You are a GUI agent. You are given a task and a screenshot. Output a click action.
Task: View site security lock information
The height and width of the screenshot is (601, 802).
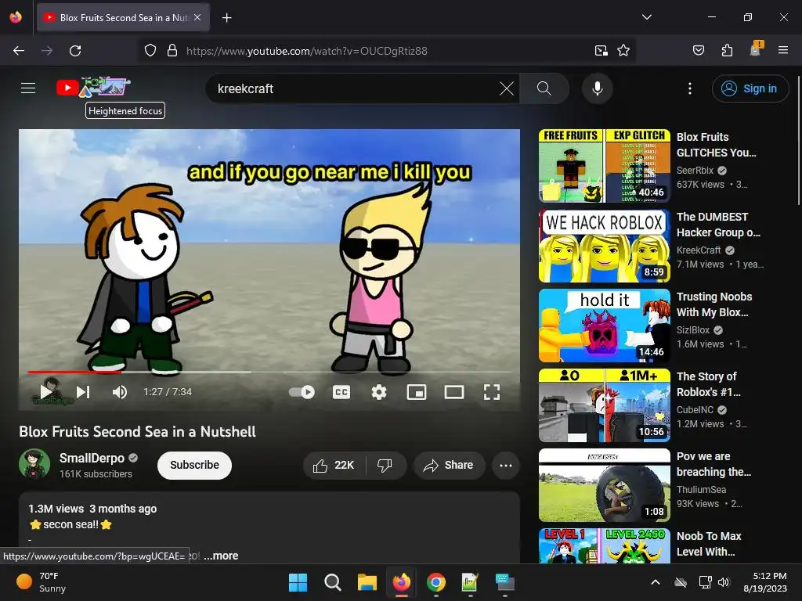[172, 51]
